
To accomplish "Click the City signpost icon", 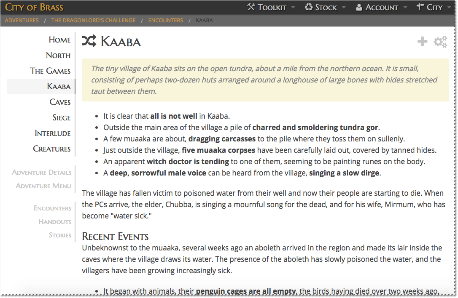I will [420, 7].
